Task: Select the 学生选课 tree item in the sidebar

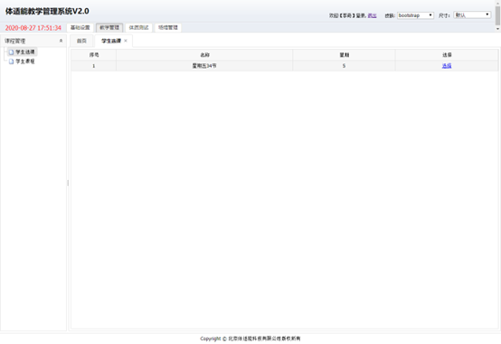Action: coord(25,52)
